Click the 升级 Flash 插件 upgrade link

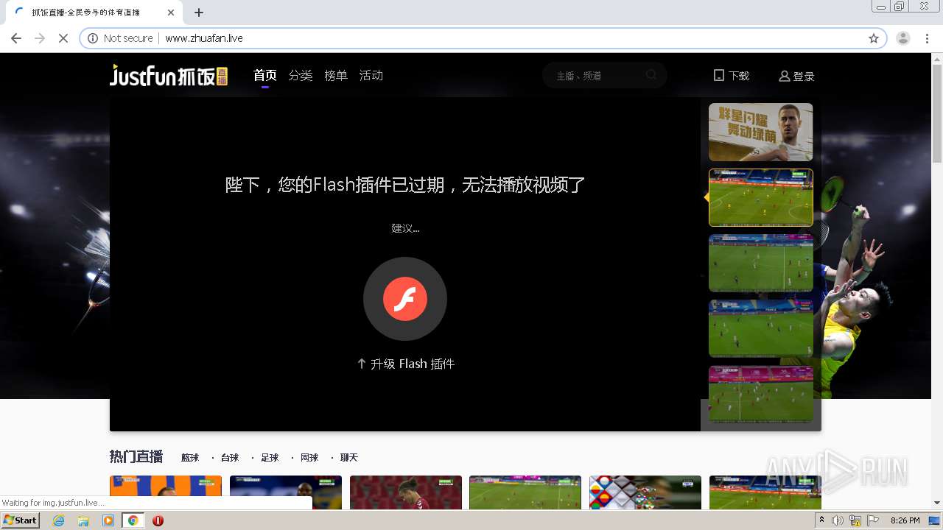coord(405,364)
